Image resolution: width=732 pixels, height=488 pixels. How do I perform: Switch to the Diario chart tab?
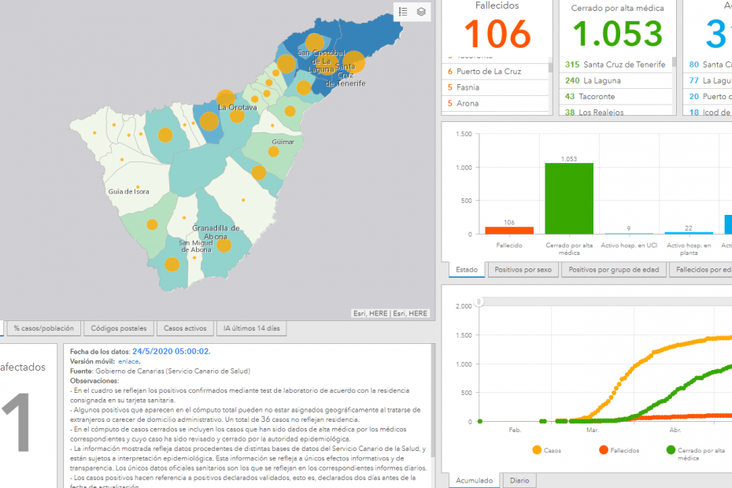click(x=519, y=480)
